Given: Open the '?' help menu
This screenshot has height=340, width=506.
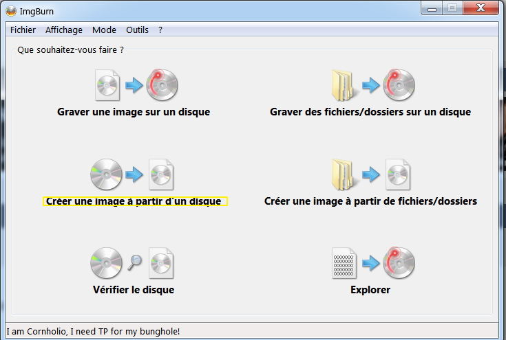Looking at the screenshot, I should pyautogui.click(x=160, y=30).
